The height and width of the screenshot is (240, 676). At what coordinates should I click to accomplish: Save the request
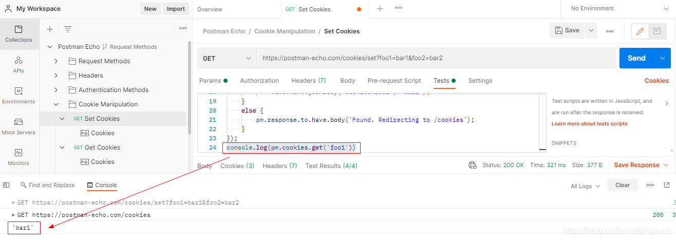tap(567, 31)
